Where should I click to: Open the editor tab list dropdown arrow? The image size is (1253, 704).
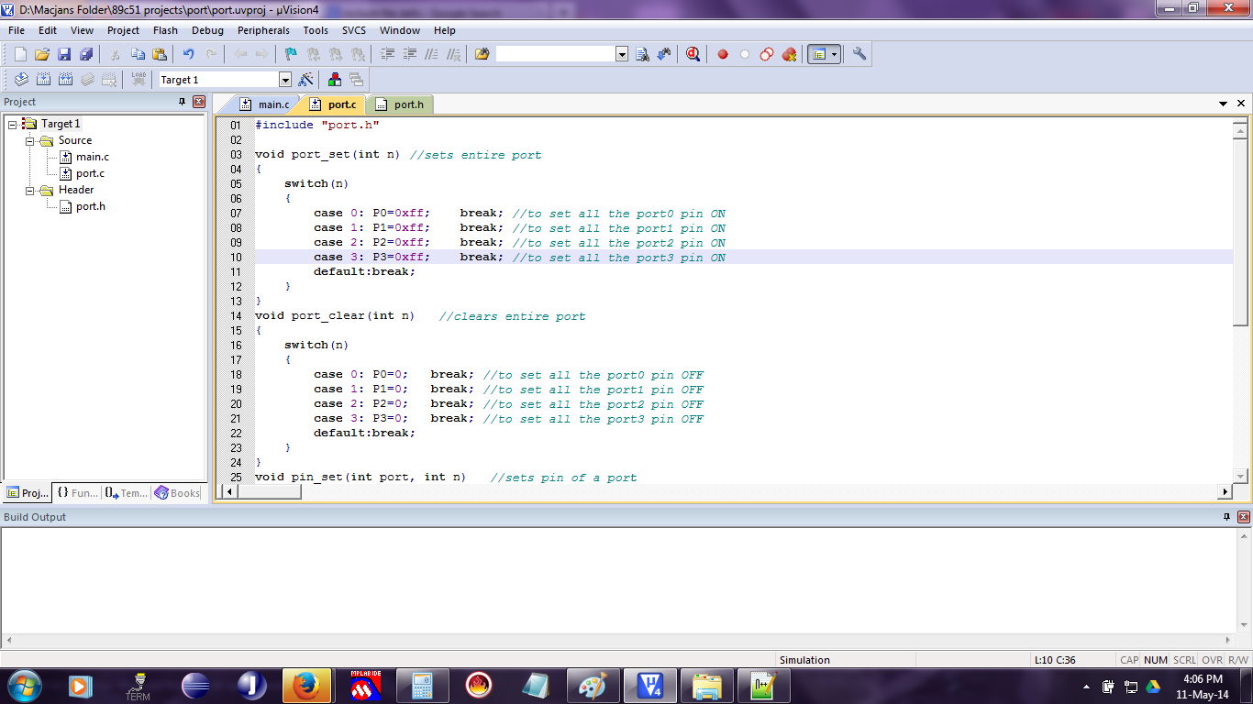click(x=1224, y=104)
